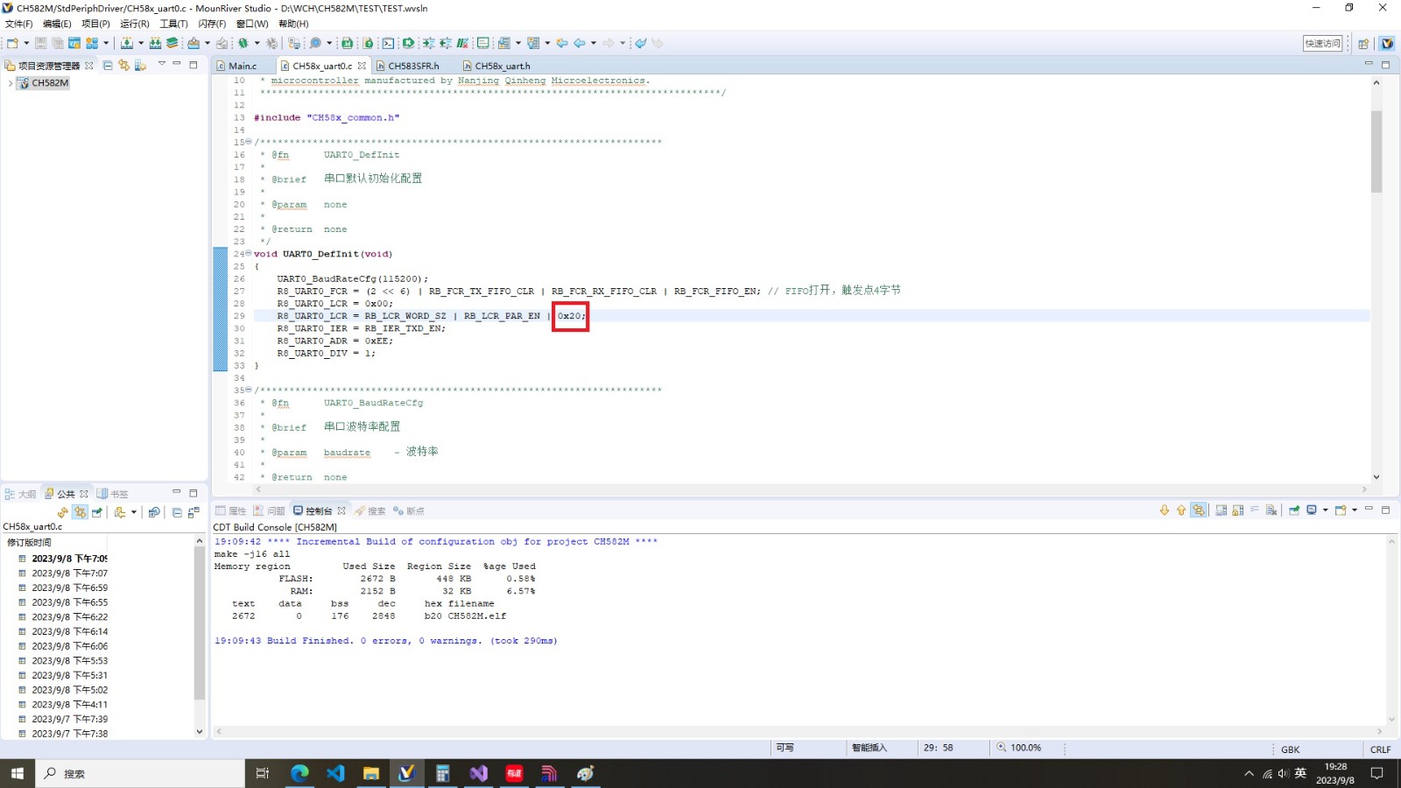1401x788 pixels.
Task: Switch to the 断点 panel tab
Action: 409,510
